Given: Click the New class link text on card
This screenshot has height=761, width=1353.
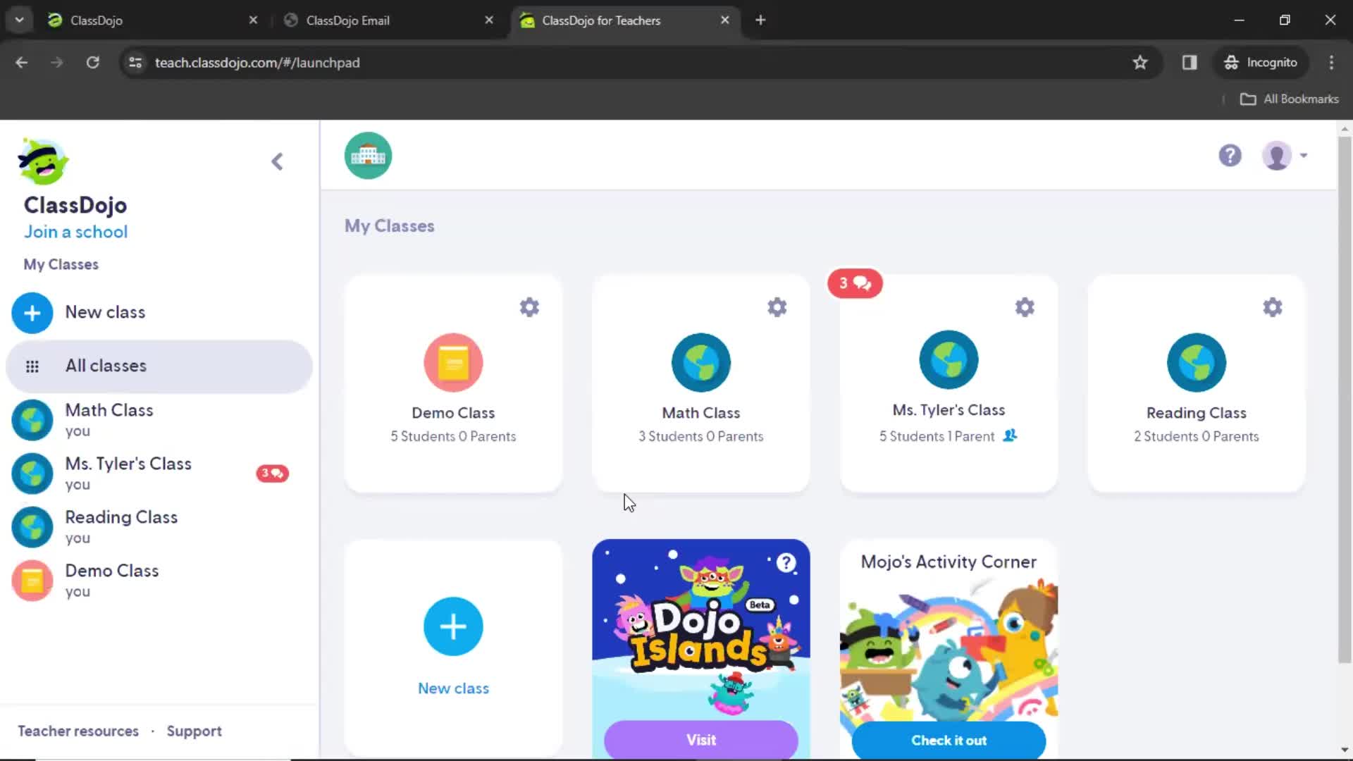Looking at the screenshot, I should click(453, 688).
